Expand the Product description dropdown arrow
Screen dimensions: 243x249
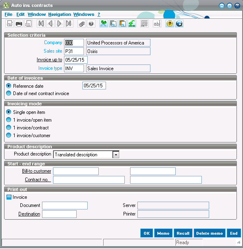[116, 155]
